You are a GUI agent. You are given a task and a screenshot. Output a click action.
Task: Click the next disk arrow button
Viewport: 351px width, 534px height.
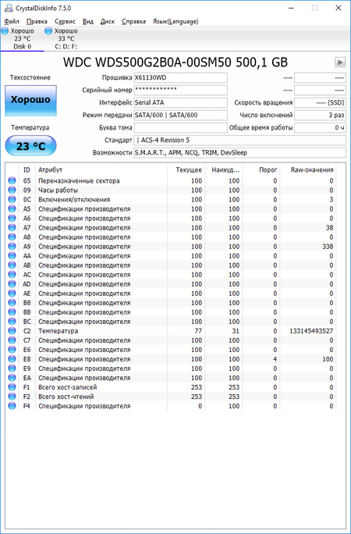pos(340,62)
